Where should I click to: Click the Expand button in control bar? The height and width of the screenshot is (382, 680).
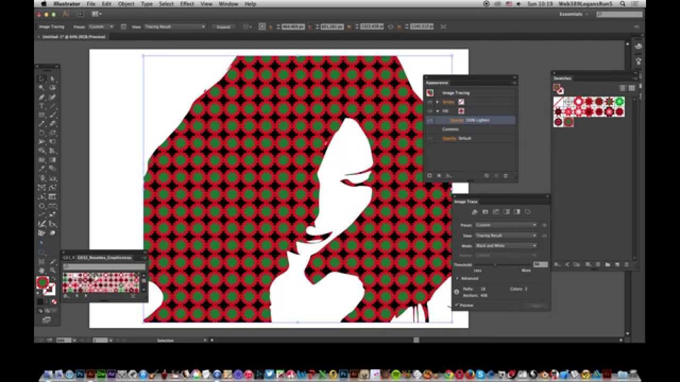(x=224, y=27)
